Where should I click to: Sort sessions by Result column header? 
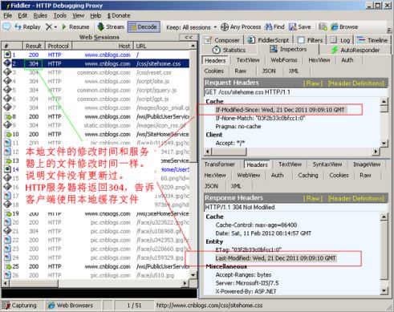34,46
